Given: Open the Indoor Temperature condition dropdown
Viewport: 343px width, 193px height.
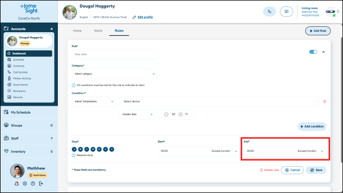Looking at the screenshot, I should pyautogui.click(x=94, y=101).
